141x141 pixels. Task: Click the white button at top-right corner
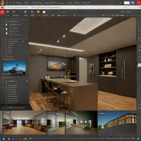pyautogui.click(x=127, y=3)
